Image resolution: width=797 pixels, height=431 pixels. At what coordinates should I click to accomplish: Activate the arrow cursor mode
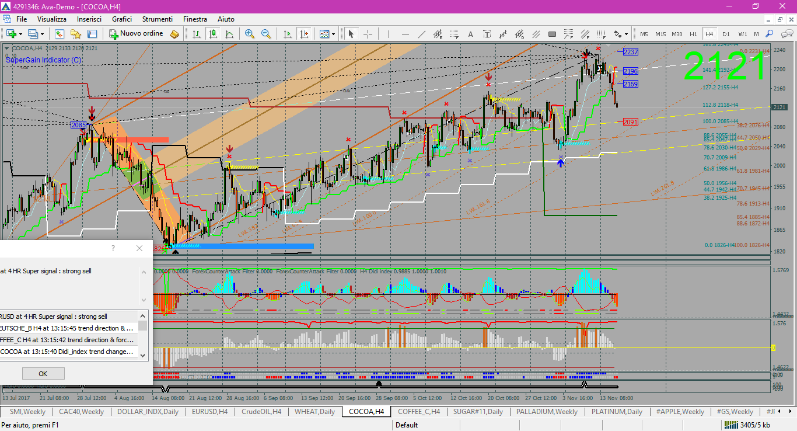351,34
